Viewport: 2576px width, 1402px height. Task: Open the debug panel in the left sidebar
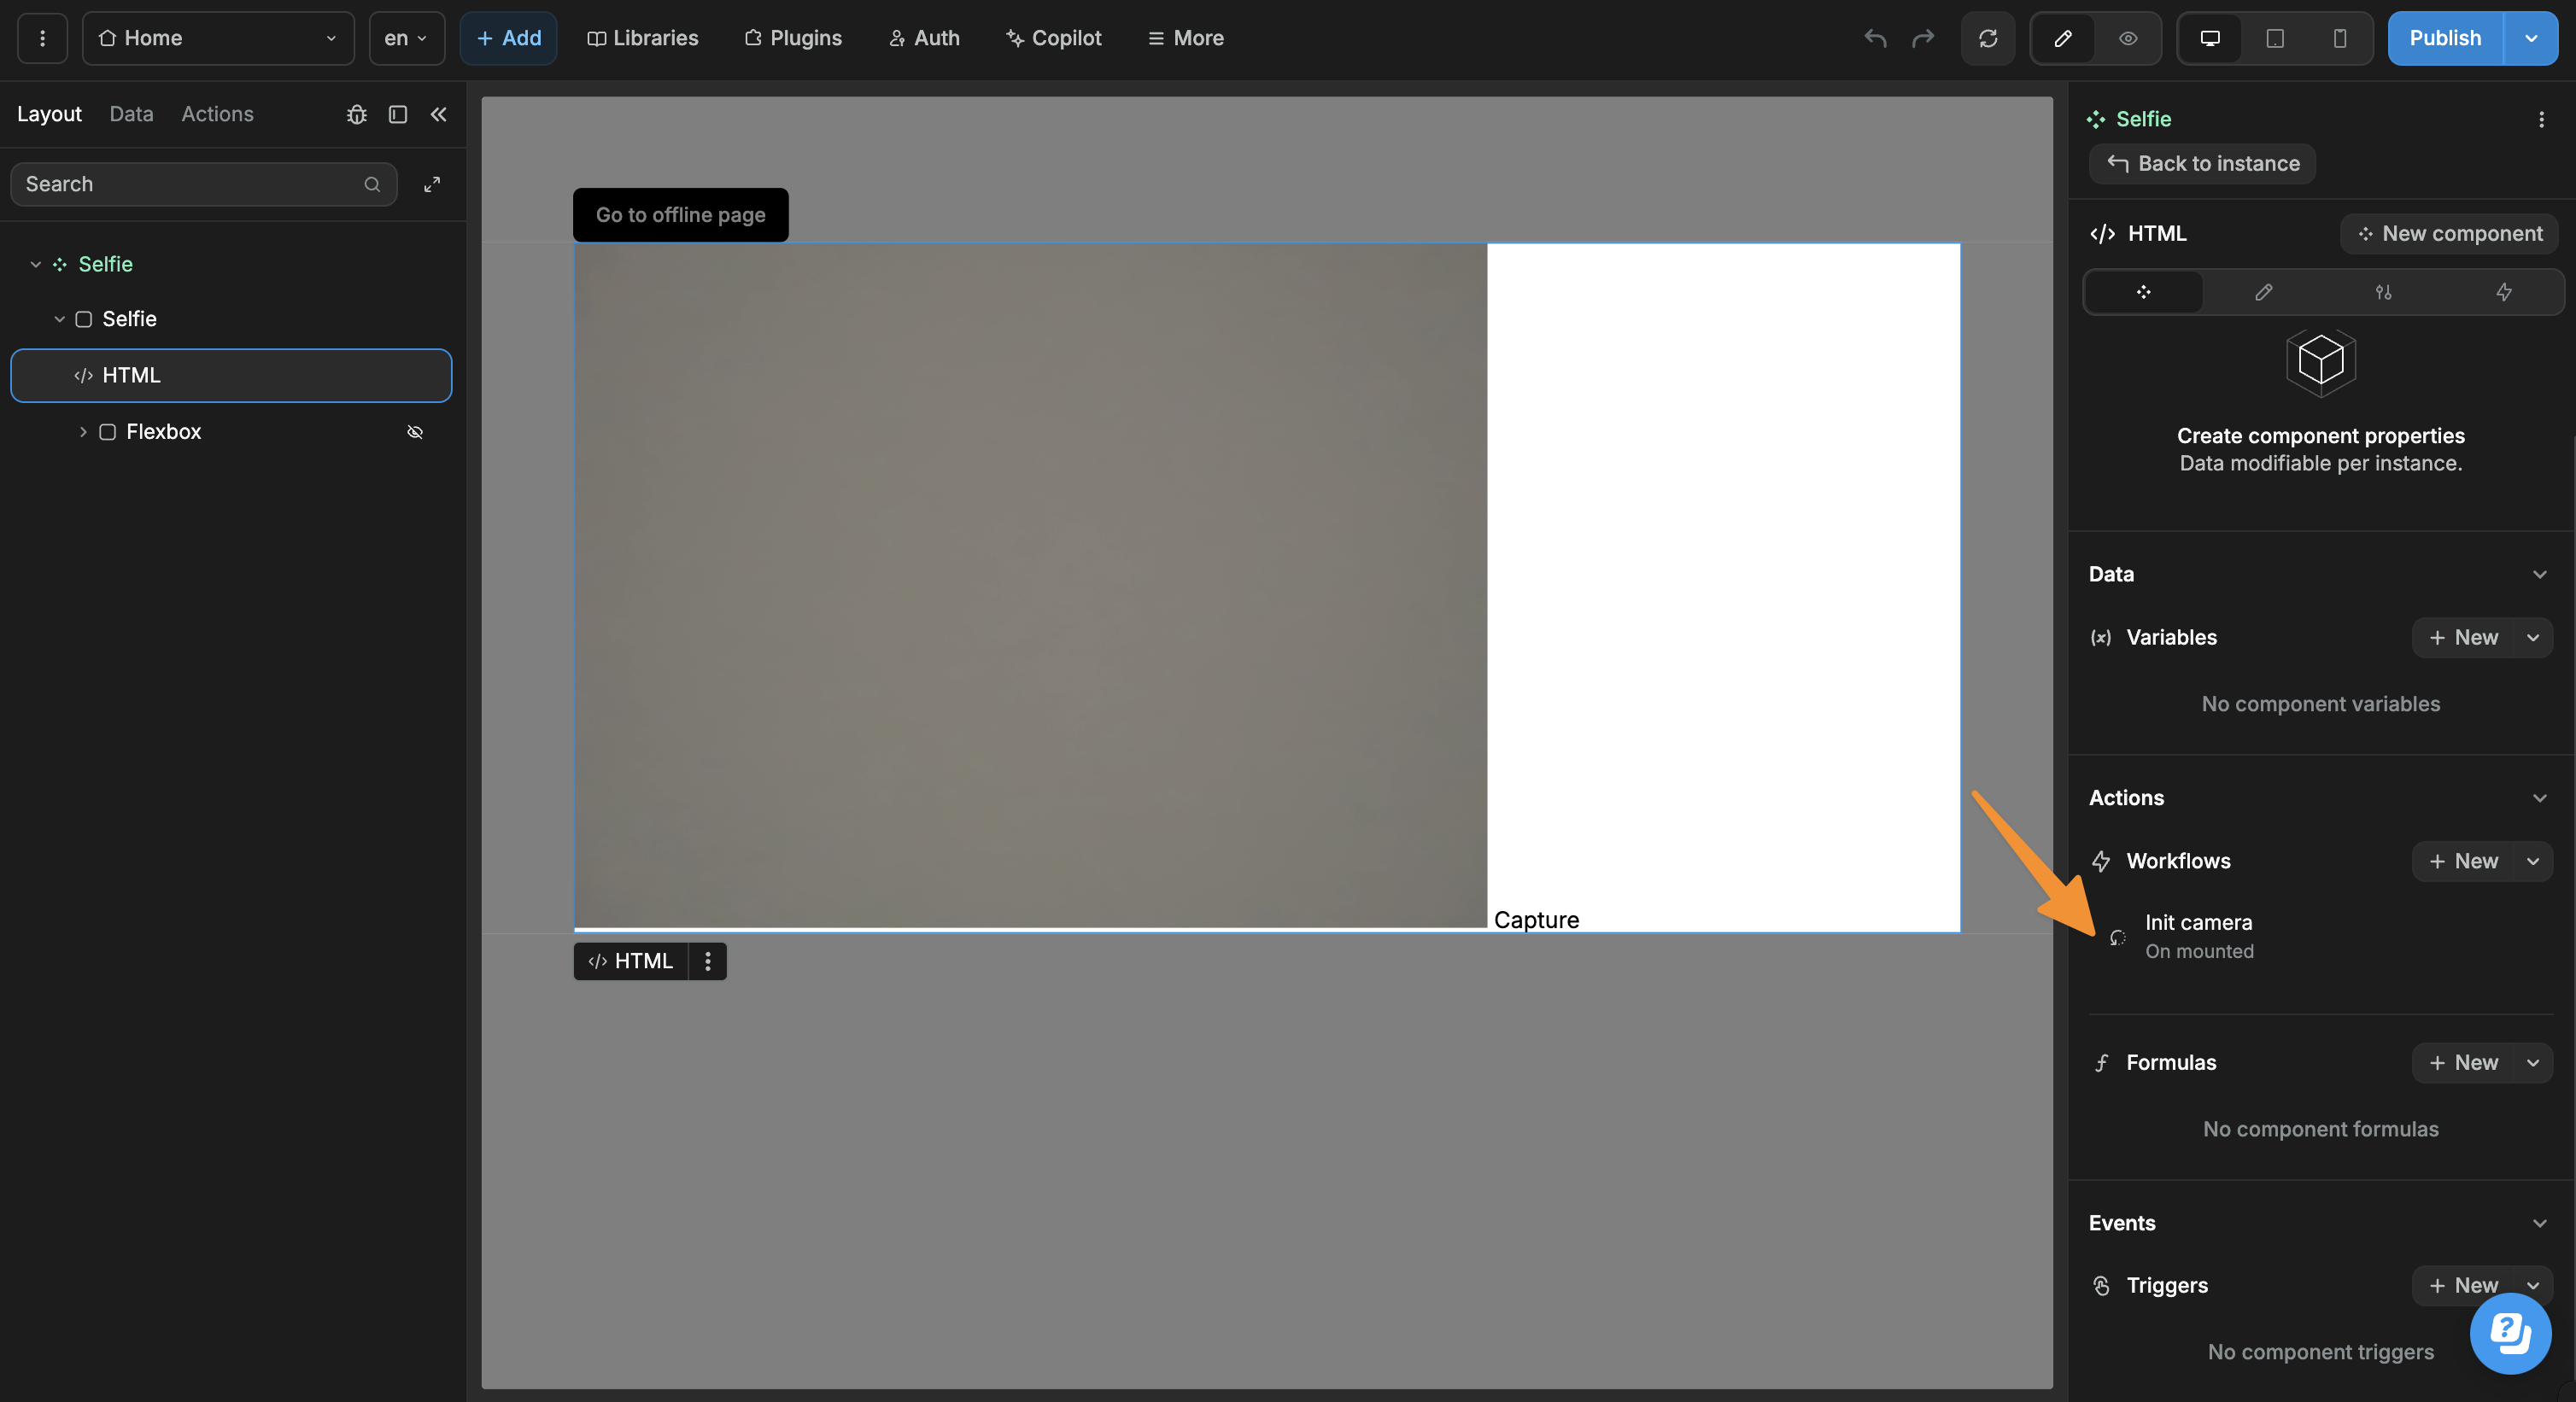pyautogui.click(x=357, y=114)
